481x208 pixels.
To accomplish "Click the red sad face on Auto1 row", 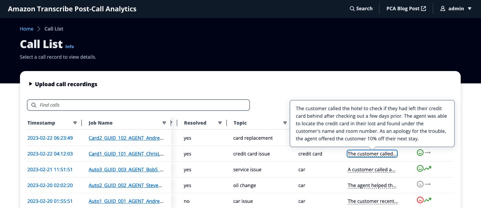I will pos(420,200).
